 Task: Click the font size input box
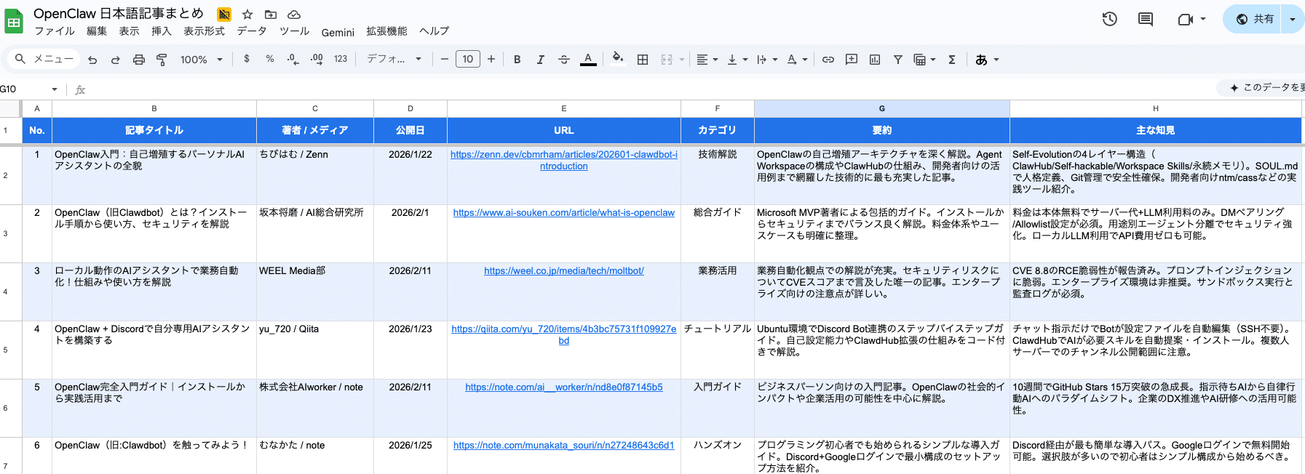(x=467, y=60)
